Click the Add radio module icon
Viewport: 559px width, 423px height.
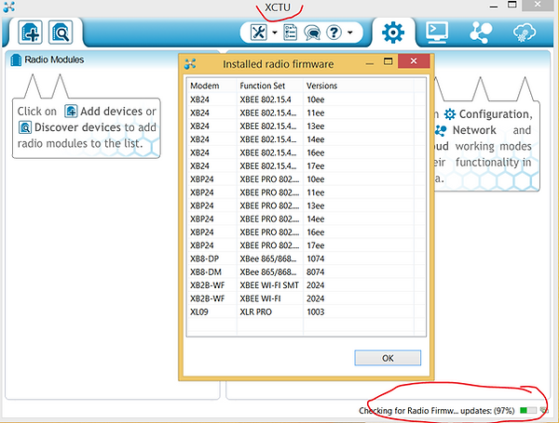[x=31, y=33]
